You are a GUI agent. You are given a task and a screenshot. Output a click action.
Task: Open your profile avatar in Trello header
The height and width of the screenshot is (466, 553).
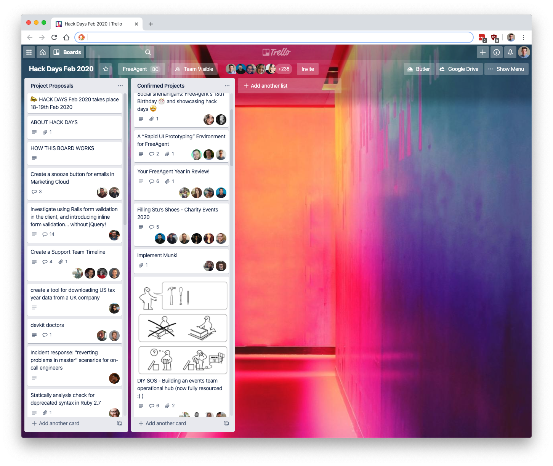524,52
